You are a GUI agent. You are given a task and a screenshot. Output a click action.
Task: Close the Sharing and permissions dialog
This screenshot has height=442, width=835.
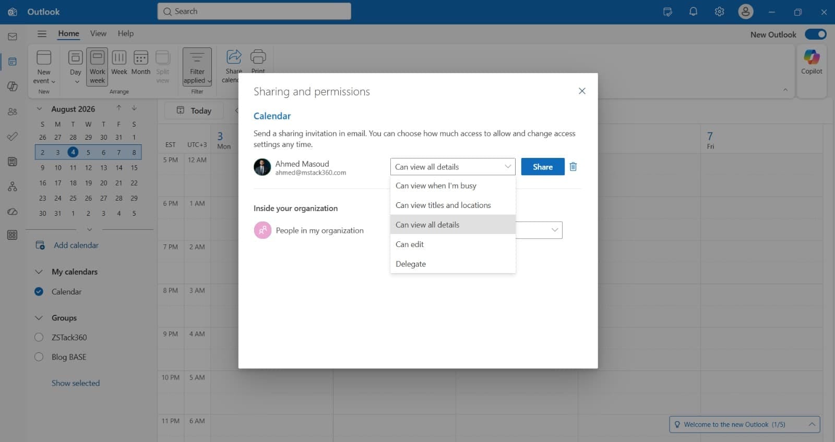(x=582, y=91)
